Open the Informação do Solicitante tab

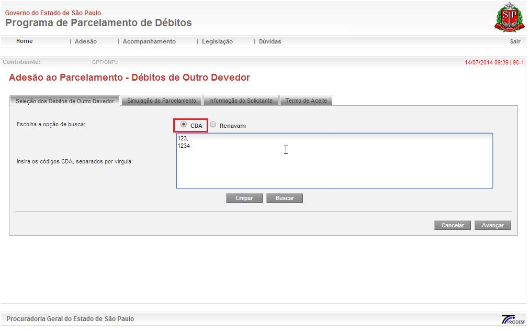coord(241,101)
